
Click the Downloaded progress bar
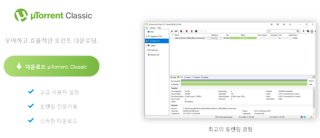pyautogui.click(x=244, y=81)
